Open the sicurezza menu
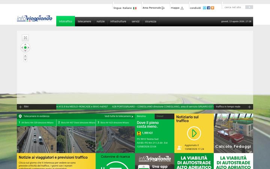This screenshot has width=270, height=169. (150, 21)
